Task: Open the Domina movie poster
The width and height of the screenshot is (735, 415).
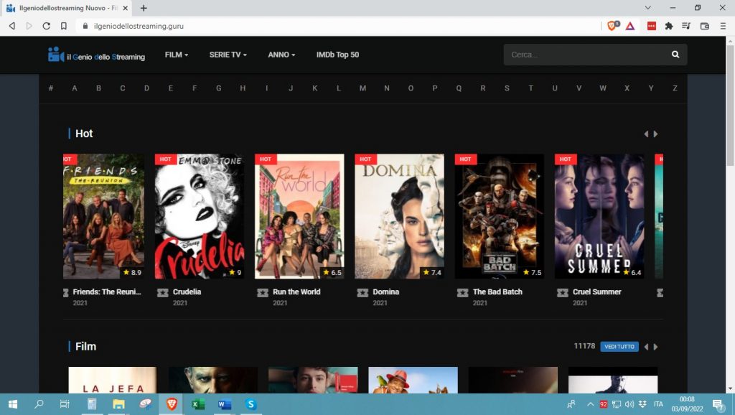Action: (x=399, y=214)
